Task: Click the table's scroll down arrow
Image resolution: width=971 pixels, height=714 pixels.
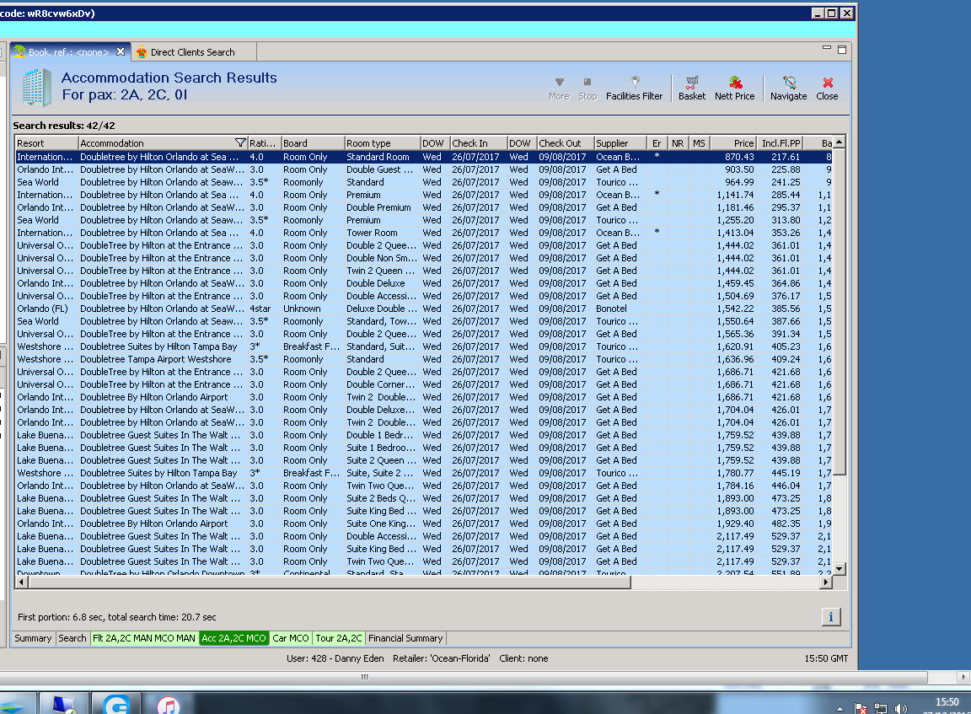Action: tap(840, 568)
